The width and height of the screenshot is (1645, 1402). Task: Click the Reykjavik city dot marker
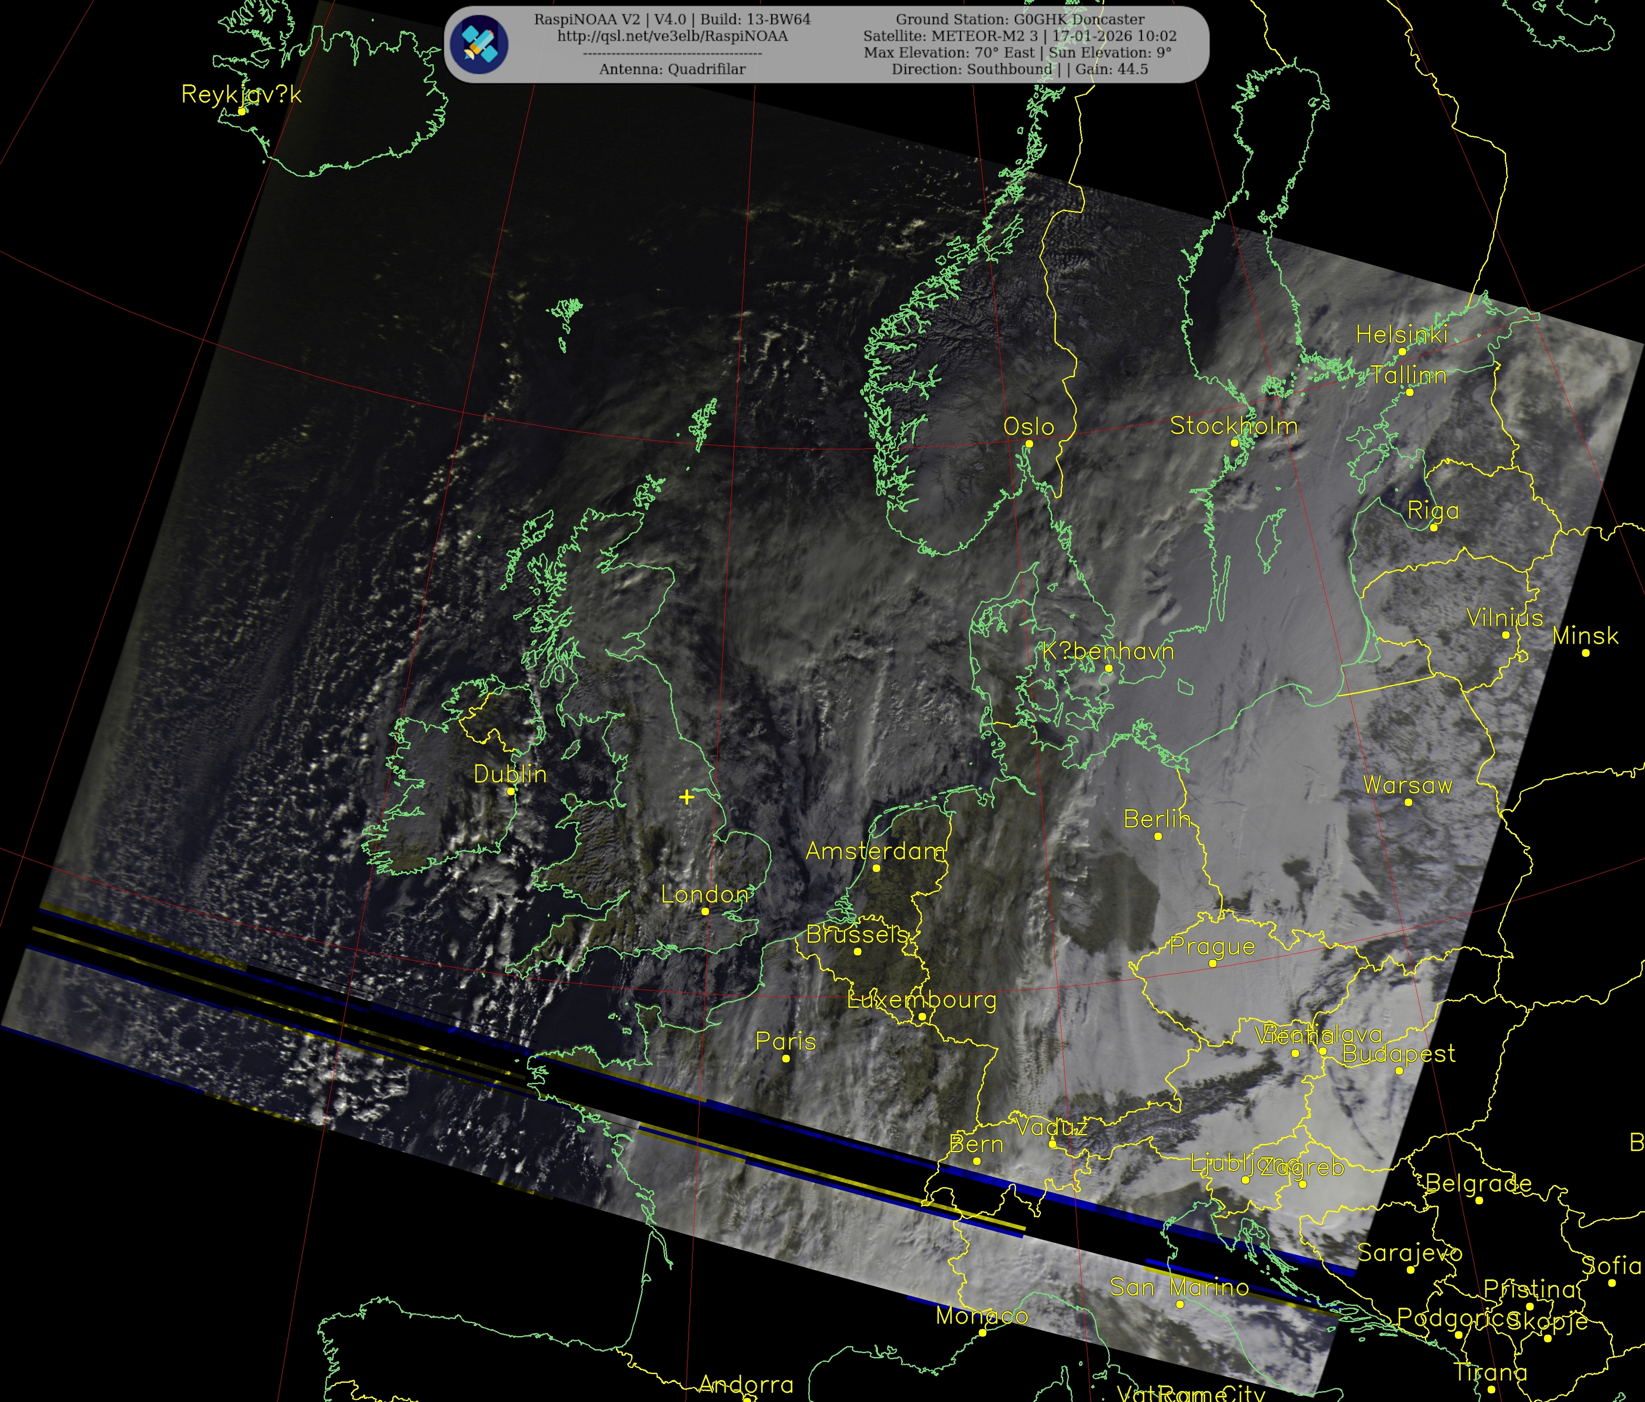click(242, 111)
